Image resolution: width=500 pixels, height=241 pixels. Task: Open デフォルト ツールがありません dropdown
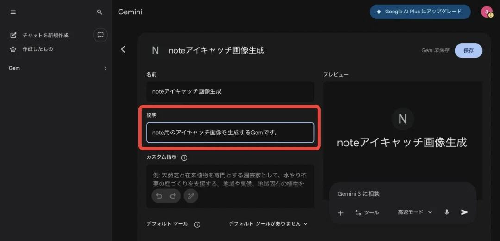click(x=268, y=224)
